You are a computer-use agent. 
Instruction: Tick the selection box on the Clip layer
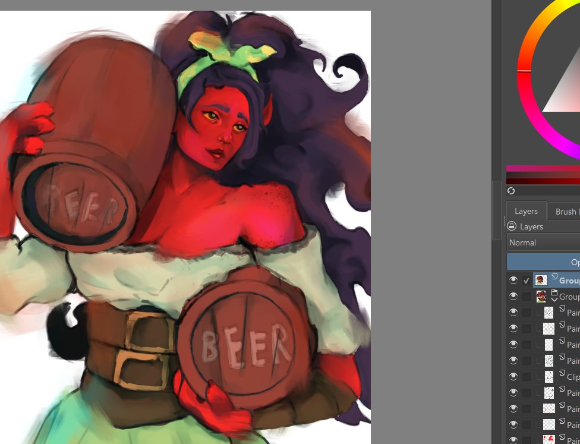point(527,377)
